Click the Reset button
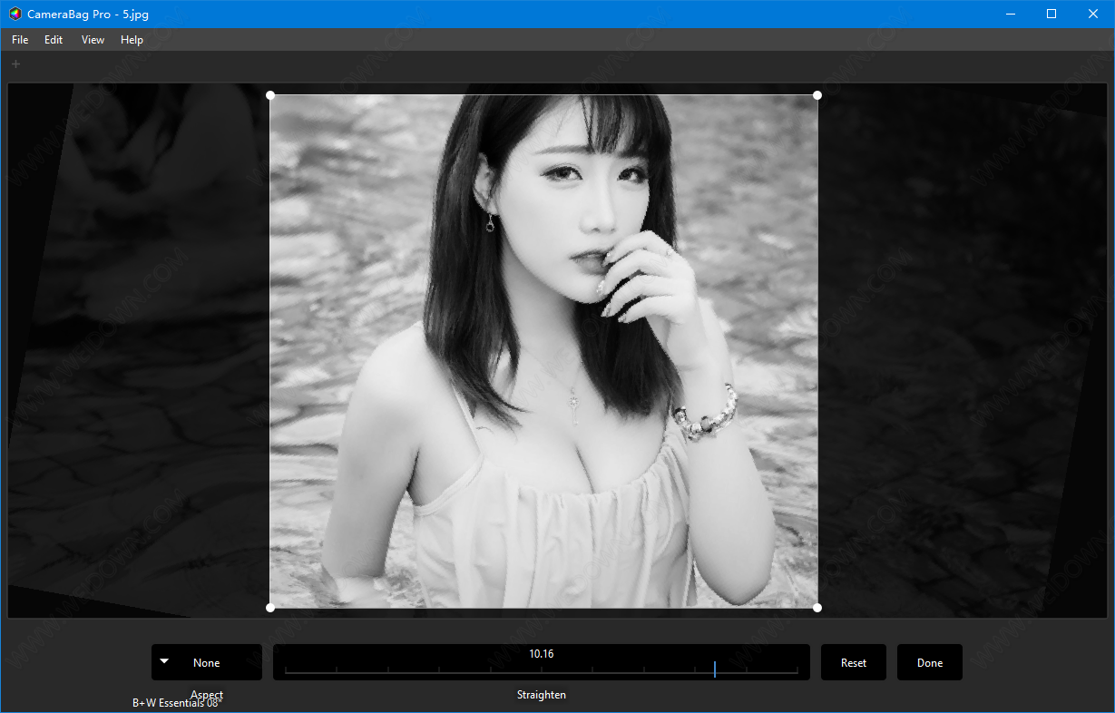The image size is (1115, 713). 854,662
